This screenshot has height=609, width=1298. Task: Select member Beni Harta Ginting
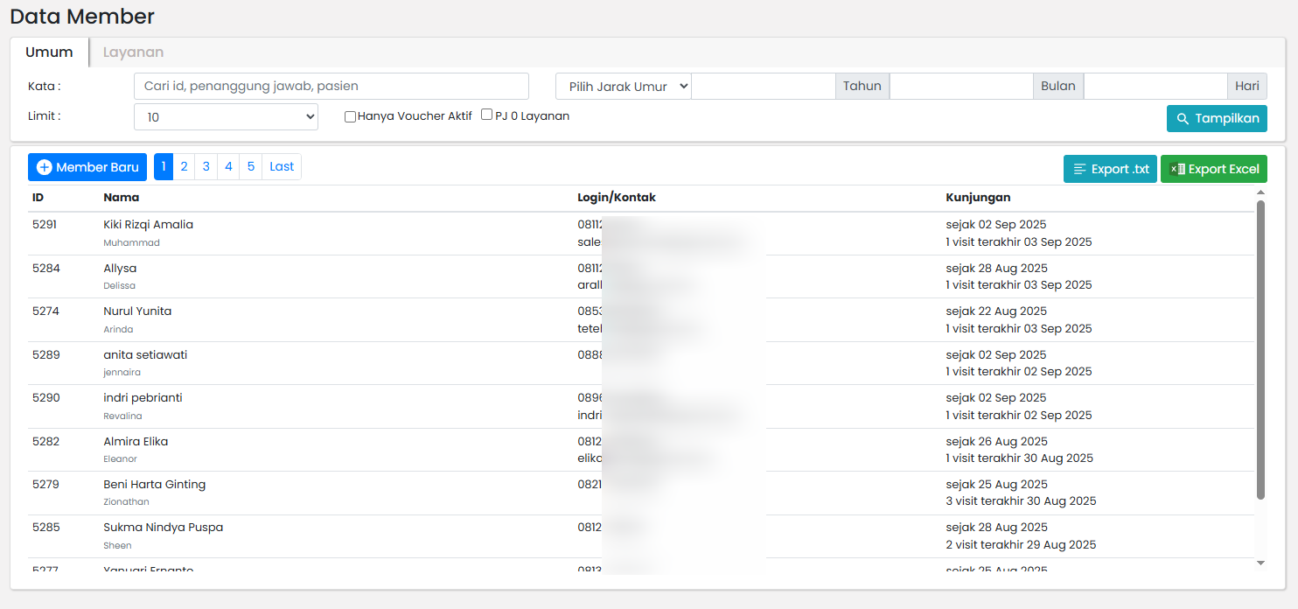[154, 484]
